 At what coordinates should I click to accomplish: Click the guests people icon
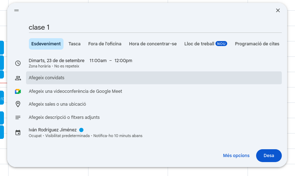18,78
